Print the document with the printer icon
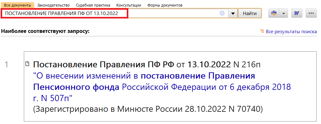The image size is (321, 124). tap(274, 13)
